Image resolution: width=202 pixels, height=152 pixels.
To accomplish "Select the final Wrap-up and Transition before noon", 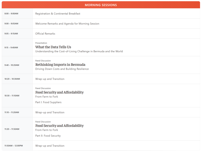I will click(50, 146).
